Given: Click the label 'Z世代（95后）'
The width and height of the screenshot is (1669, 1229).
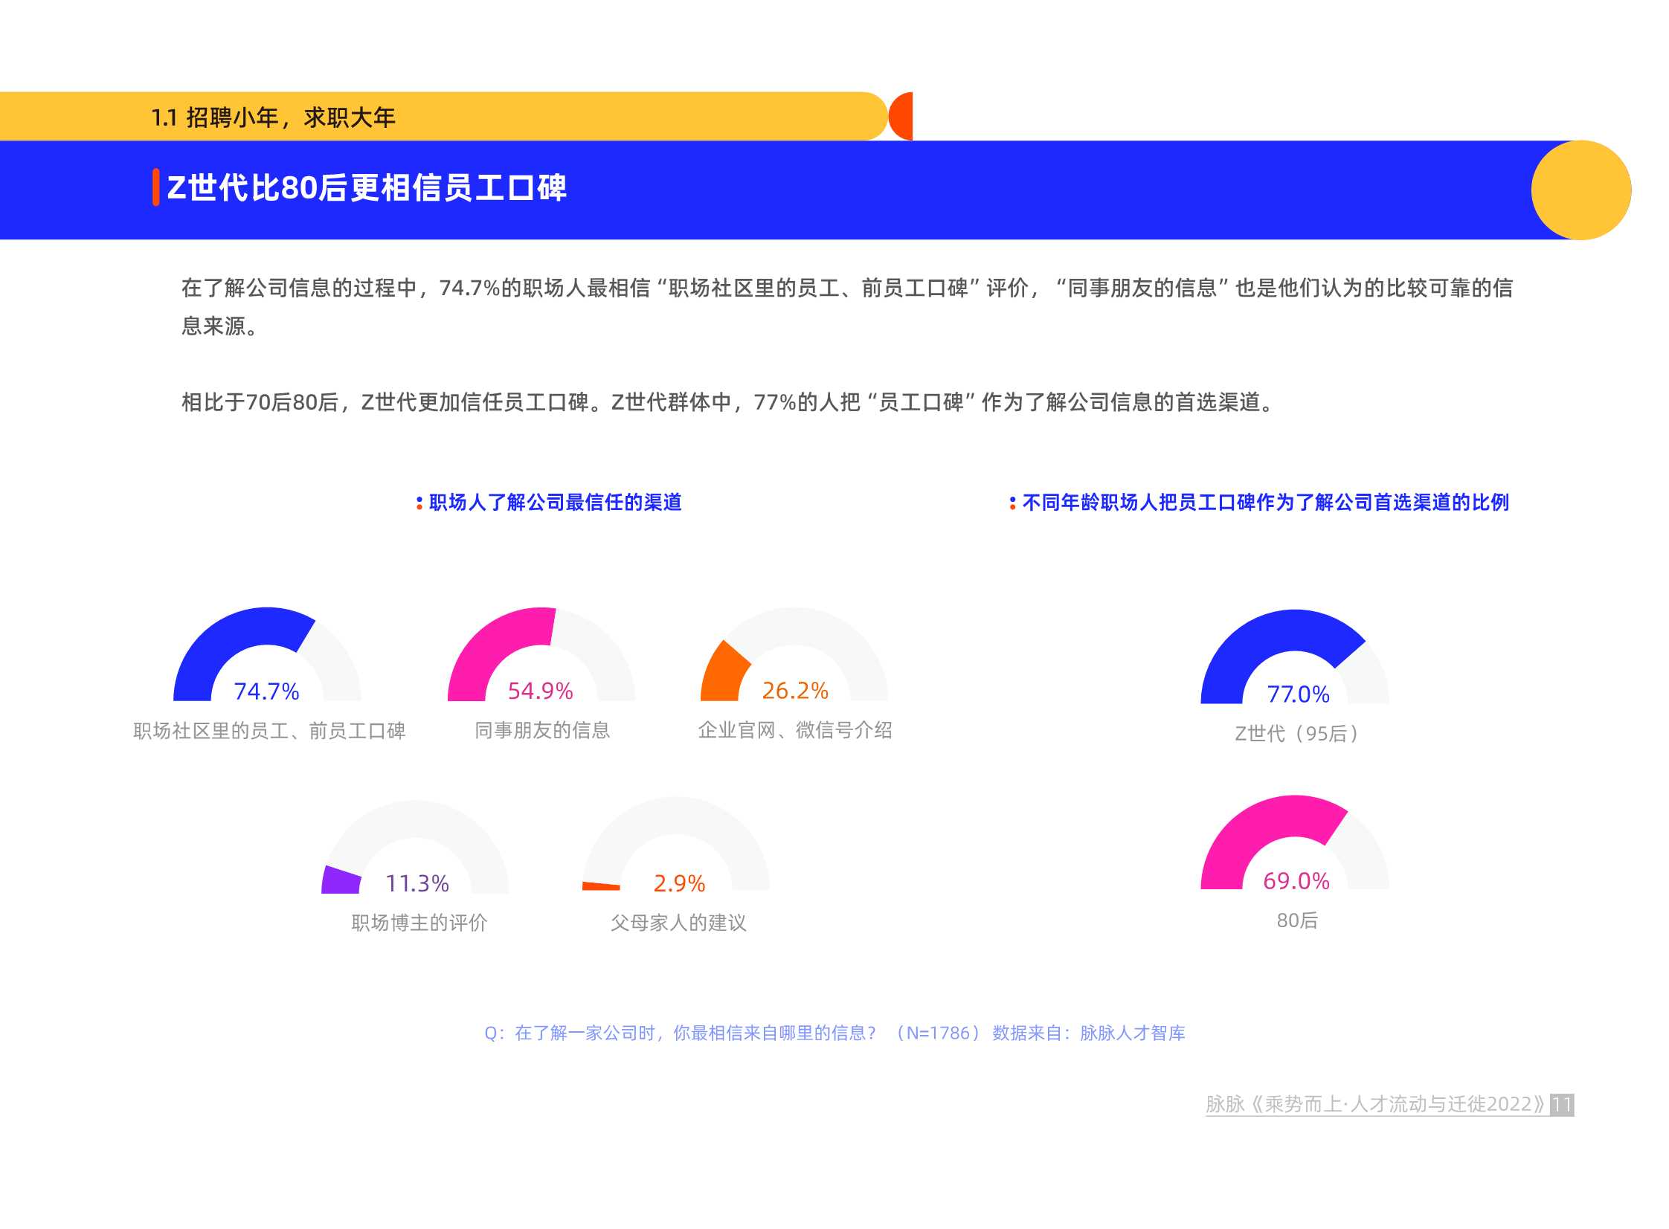Looking at the screenshot, I should (x=1297, y=735).
